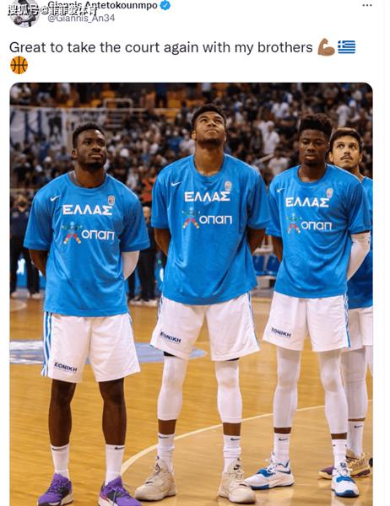The height and width of the screenshot is (506, 390).
Task: Click the Nike swoosh on the left player's shirt
Action: [55, 198]
